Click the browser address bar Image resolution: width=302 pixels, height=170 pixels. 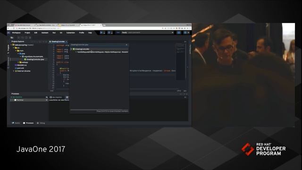(89, 28)
